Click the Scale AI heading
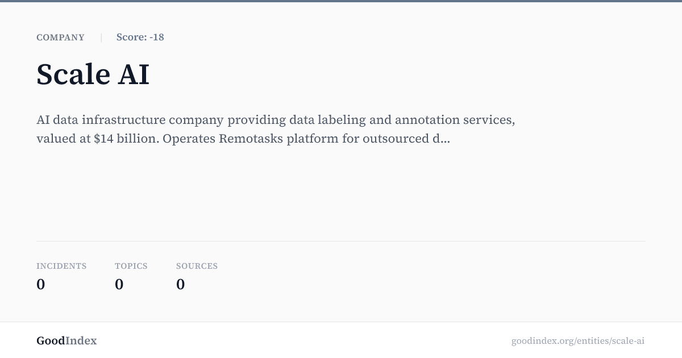 pos(93,74)
